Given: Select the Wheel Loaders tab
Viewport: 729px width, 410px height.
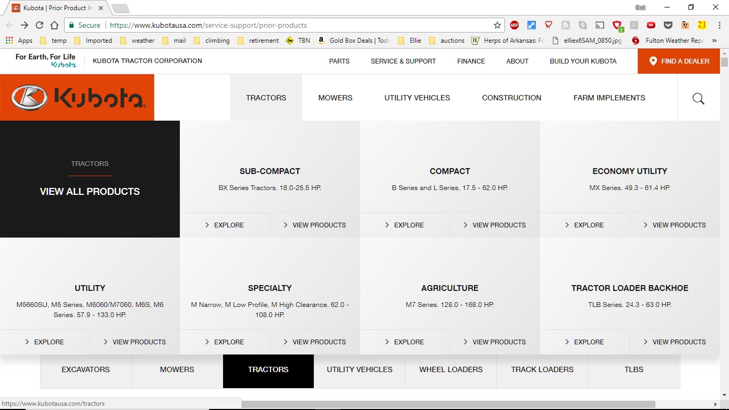Looking at the screenshot, I should point(450,369).
